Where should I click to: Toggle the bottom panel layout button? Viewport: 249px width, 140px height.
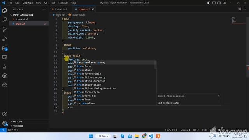(214, 3)
